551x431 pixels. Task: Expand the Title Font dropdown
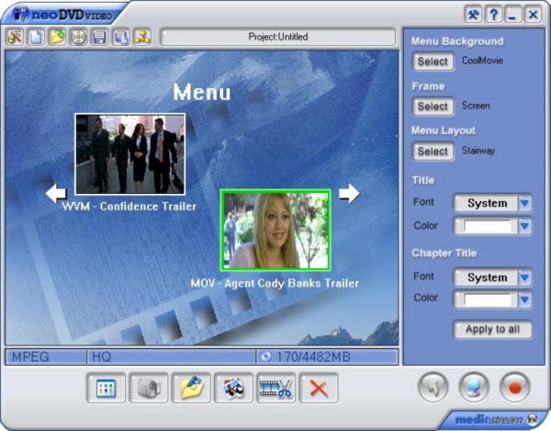pyautogui.click(x=524, y=203)
